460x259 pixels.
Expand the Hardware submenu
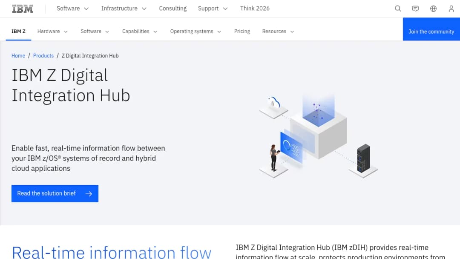(52, 32)
